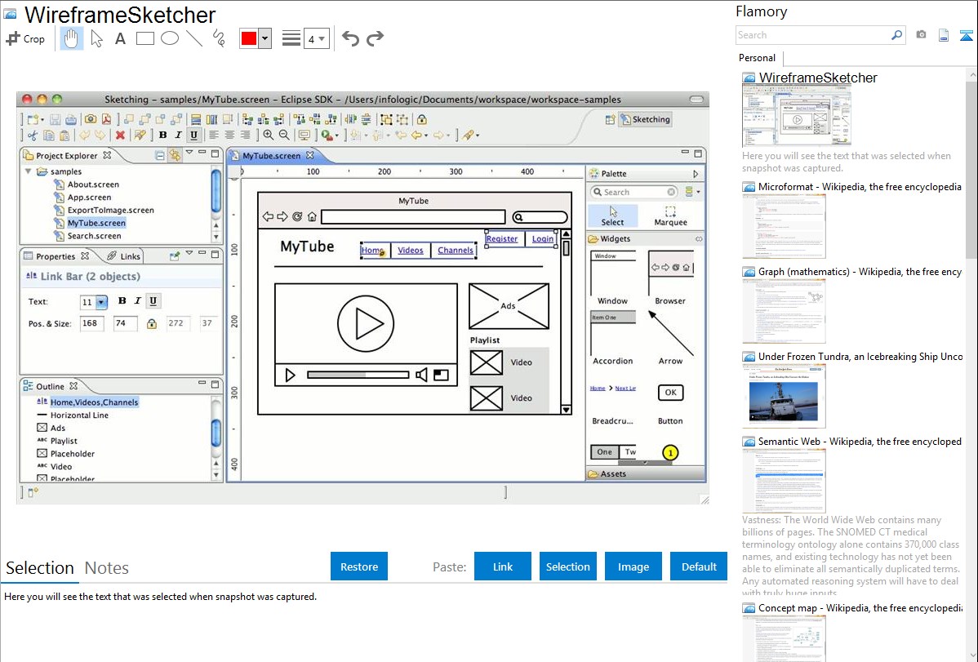Click the zoom out magnifier in Eclipse toolbar
978x662 pixels.
(x=284, y=135)
